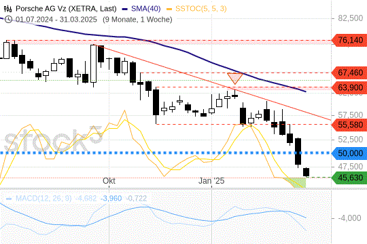Click the red downward triangle signal marker
Screen dimensions: 367x244
(x=235, y=79)
